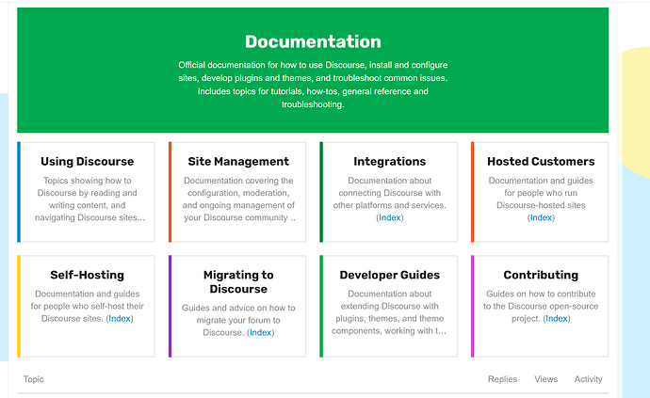Click the Topic column header
Viewport: 650px width, 398px height.
[x=34, y=379]
